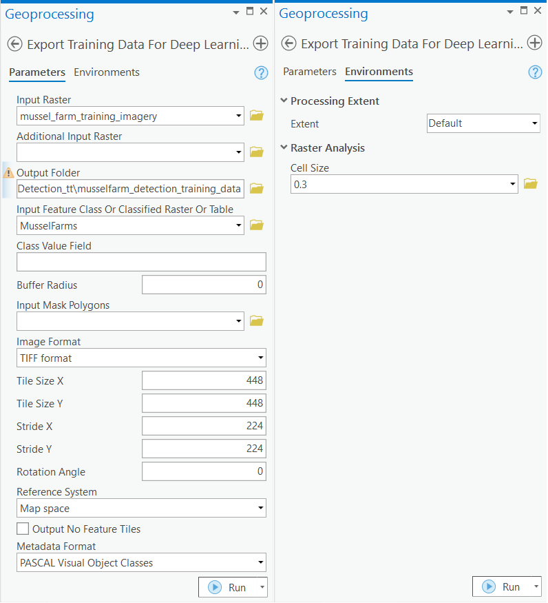Open the Reference System dropdown
548x603 pixels.
pos(141,509)
